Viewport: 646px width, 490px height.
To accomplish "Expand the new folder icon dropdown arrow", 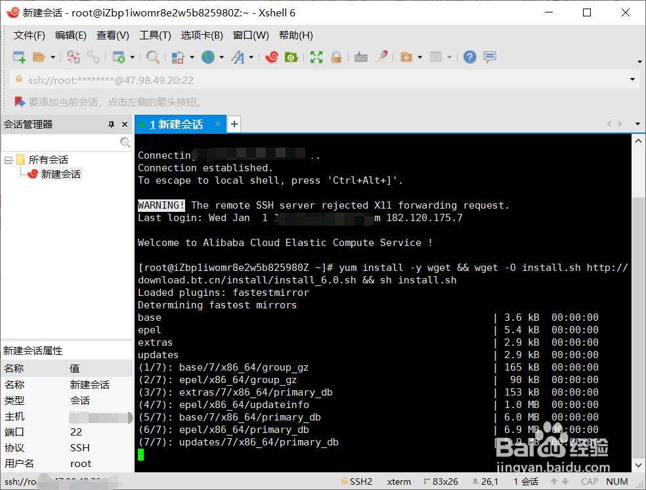I will (420, 57).
